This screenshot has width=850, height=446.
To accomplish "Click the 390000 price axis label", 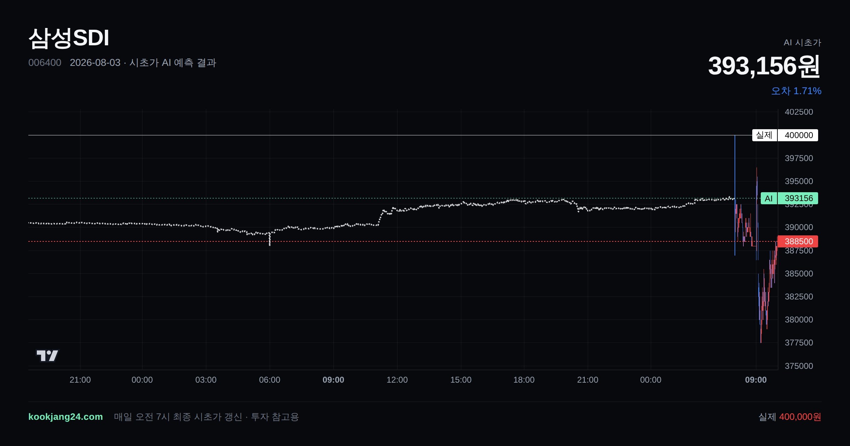I will pyautogui.click(x=799, y=227).
